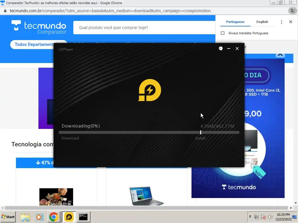Click the "Install" stage label
Screen dimensions: 298x223
tap(200, 138)
